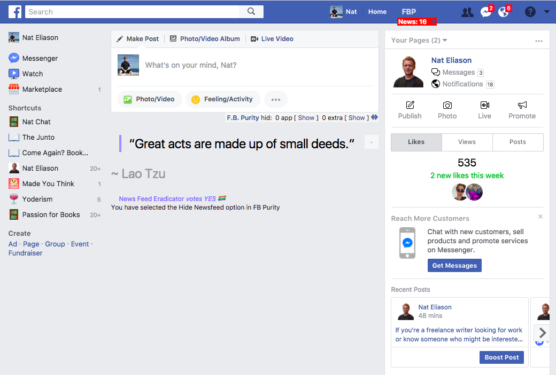Switch to the Views tab
The height and width of the screenshot is (375, 556).
(x=467, y=142)
